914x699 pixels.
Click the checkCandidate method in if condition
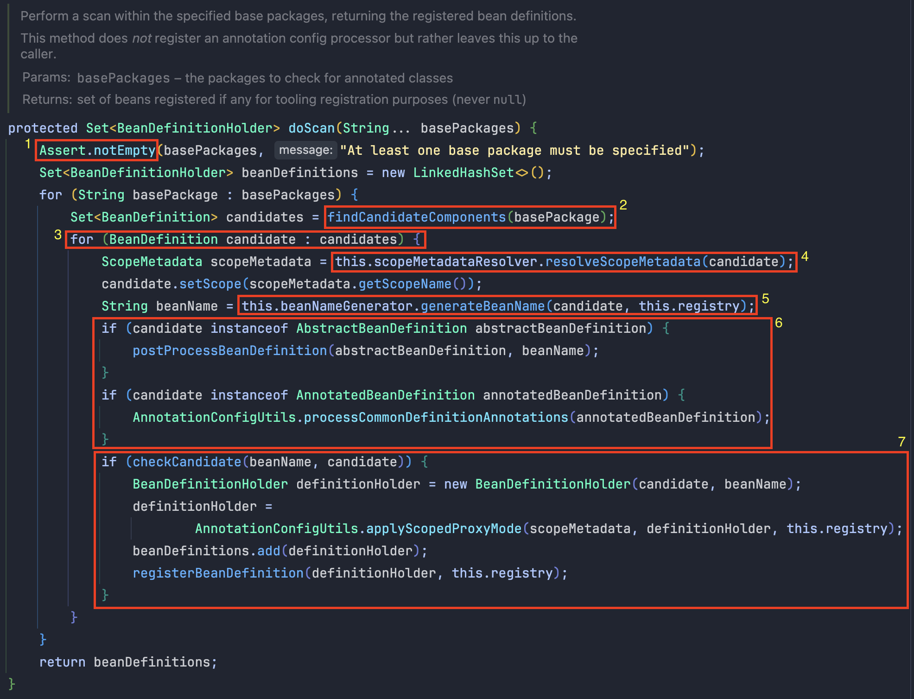tap(187, 462)
